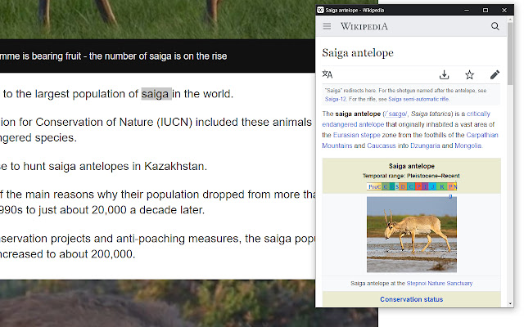Click the Dzungaria link
The image size is (524, 327).
(x=419, y=146)
